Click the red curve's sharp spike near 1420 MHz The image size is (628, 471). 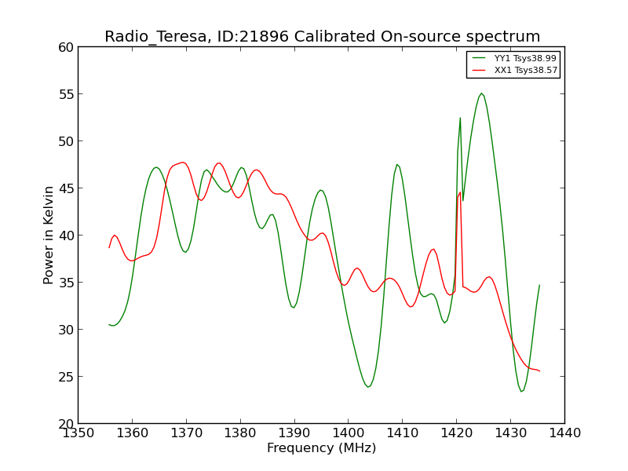tap(460, 192)
